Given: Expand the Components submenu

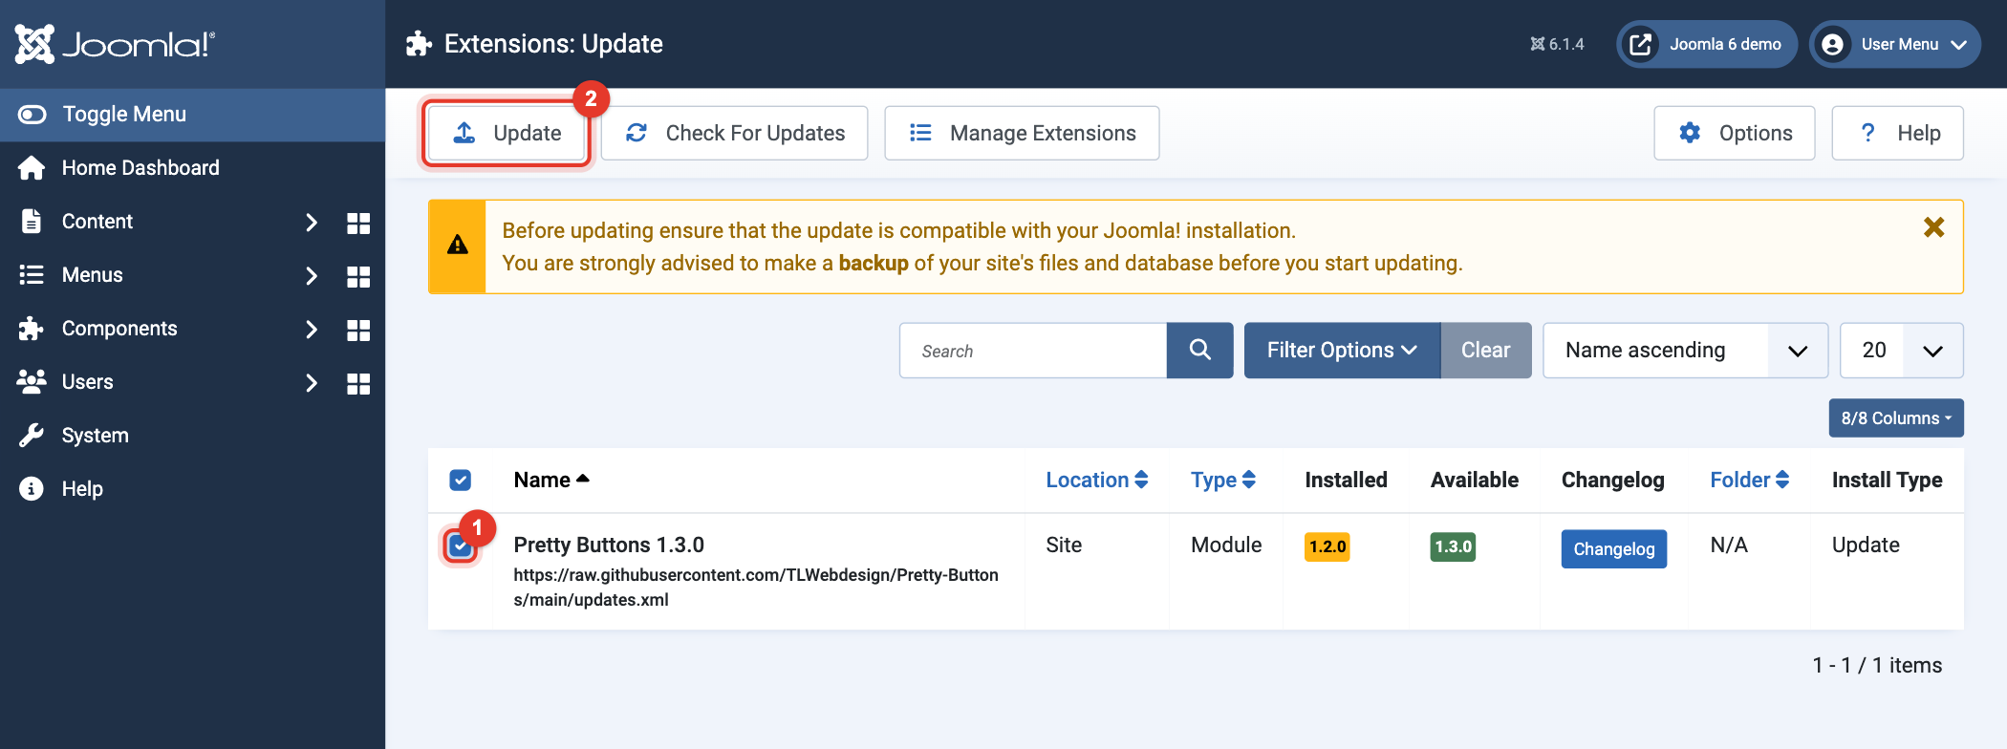Looking at the screenshot, I should pyautogui.click(x=311, y=330).
